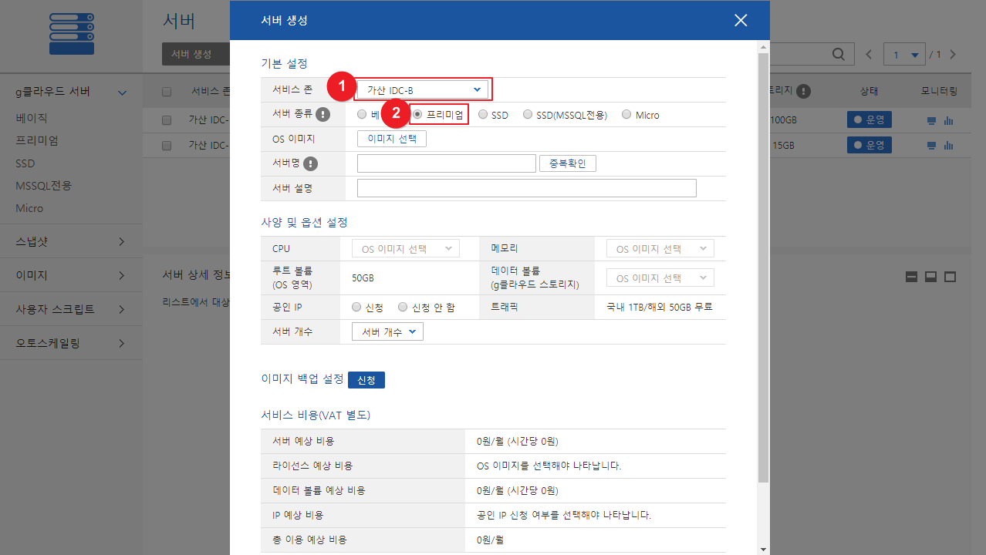Select the SSD server type radio
This screenshot has height=555, width=986.
(x=483, y=115)
